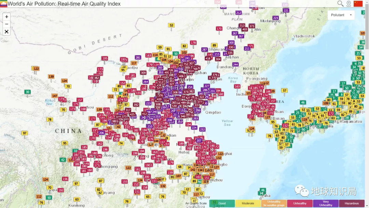The image size is (369, 208).
Task: Click the station marker showing 52
Action: [171, 25]
